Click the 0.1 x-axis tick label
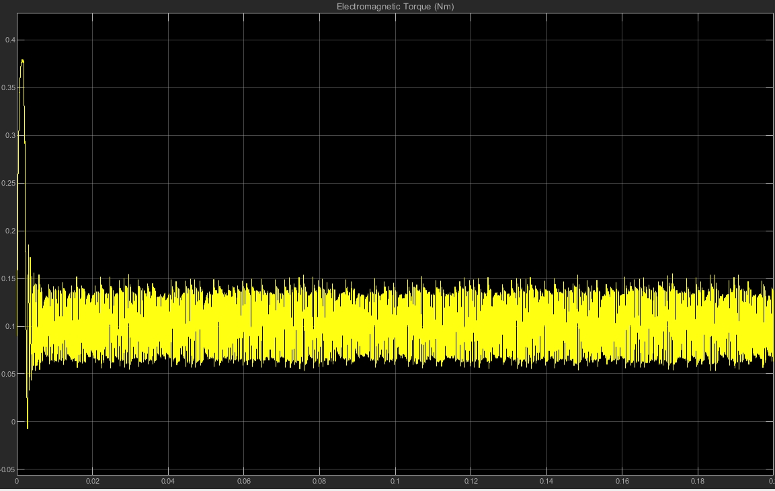775x491 pixels. pyautogui.click(x=395, y=482)
